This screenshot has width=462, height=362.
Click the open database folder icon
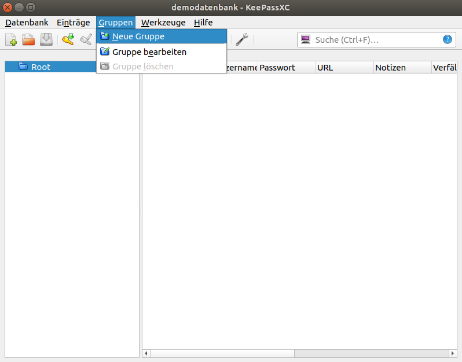[x=29, y=40]
